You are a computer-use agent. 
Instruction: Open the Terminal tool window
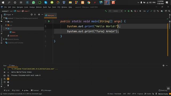(x=35, y=90)
